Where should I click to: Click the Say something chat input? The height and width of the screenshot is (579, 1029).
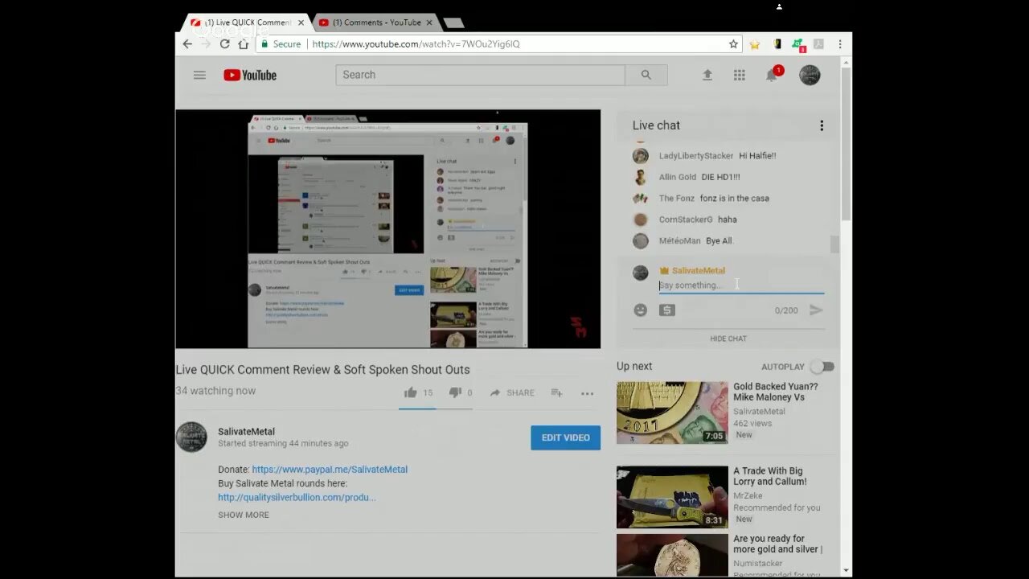741,285
